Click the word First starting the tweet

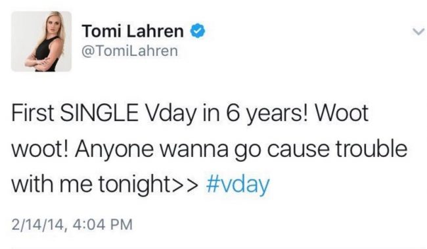[32, 113]
